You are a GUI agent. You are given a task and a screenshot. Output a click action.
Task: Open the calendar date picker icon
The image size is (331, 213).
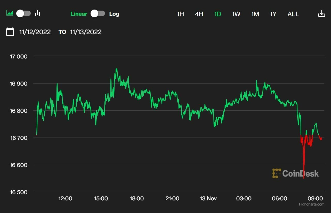pyautogui.click(x=10, y=32)
